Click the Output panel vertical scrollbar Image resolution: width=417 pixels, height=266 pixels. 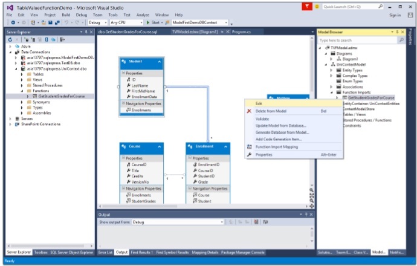pyautogui.click(x=312, y=233)
